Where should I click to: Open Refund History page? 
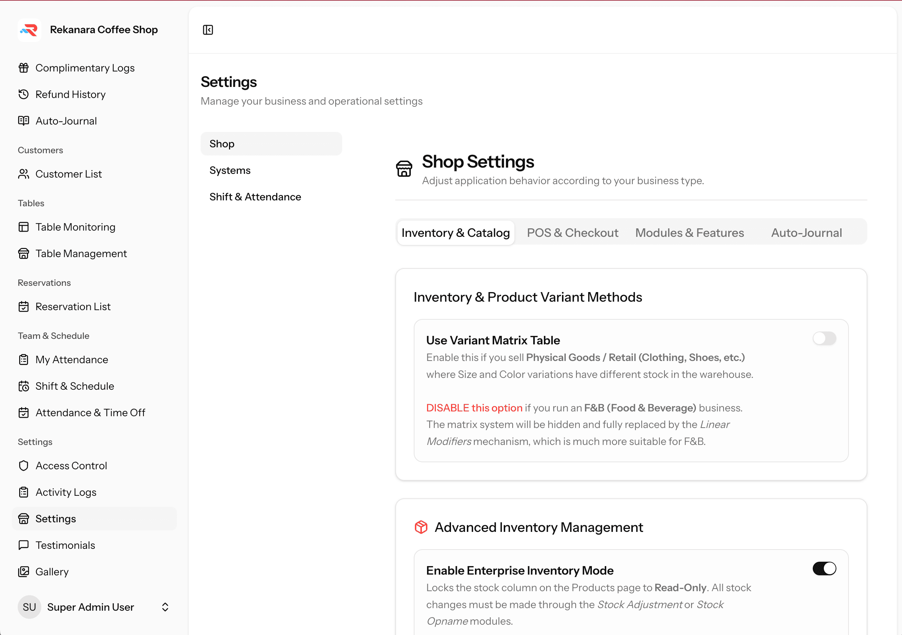[x=94, y=94]
